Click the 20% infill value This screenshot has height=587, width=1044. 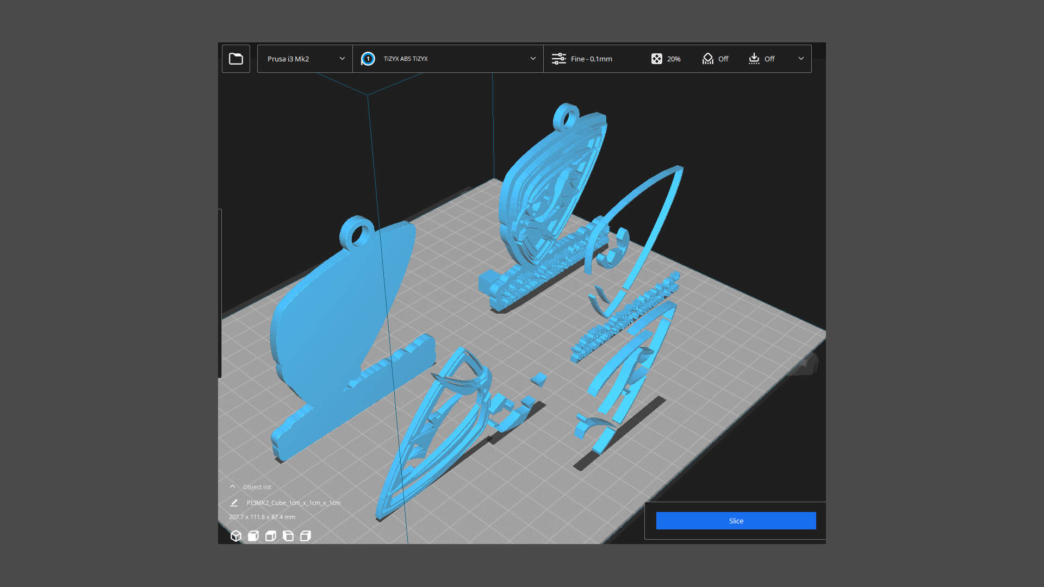point(674,59)
